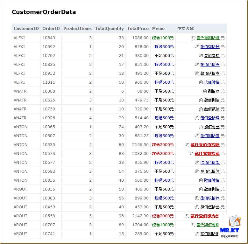Open the 參佰柒拾陸 link for order 10682
This screenshot has width=248, height=244.
(x=210, y=171)
